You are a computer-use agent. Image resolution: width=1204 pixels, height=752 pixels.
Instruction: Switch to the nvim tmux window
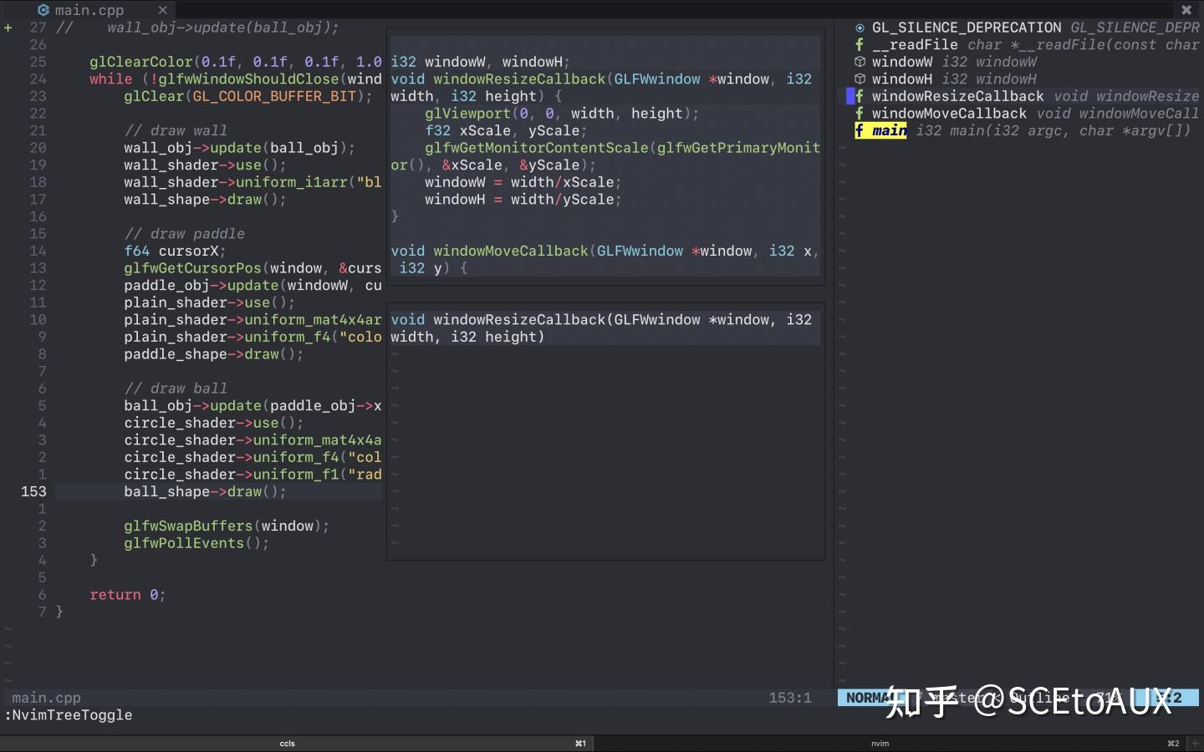[880, 743]
